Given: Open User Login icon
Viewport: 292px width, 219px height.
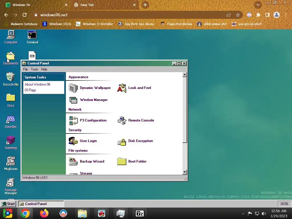Looking at the screenshot, I should [x=73, y=141].
